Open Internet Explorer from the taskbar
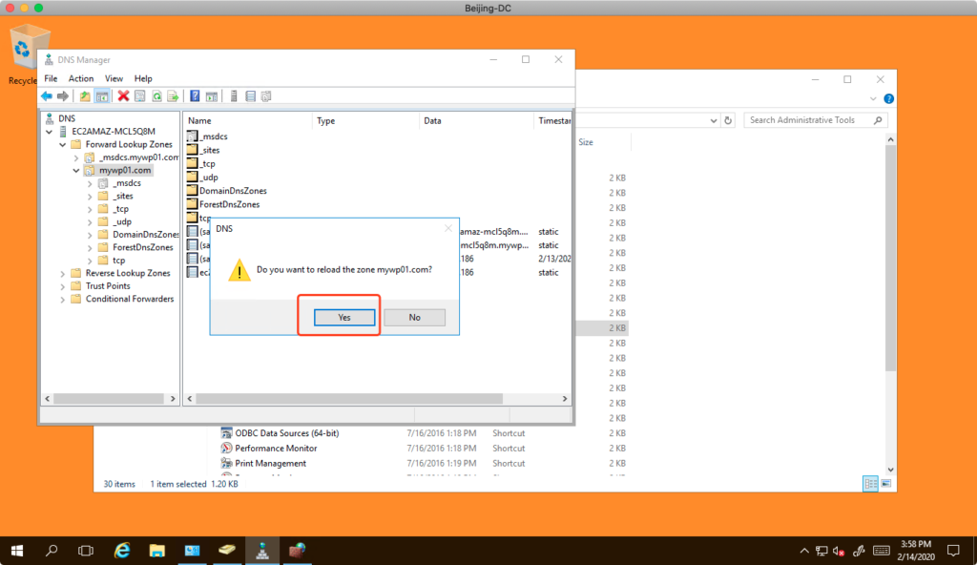 coord(122,551)
